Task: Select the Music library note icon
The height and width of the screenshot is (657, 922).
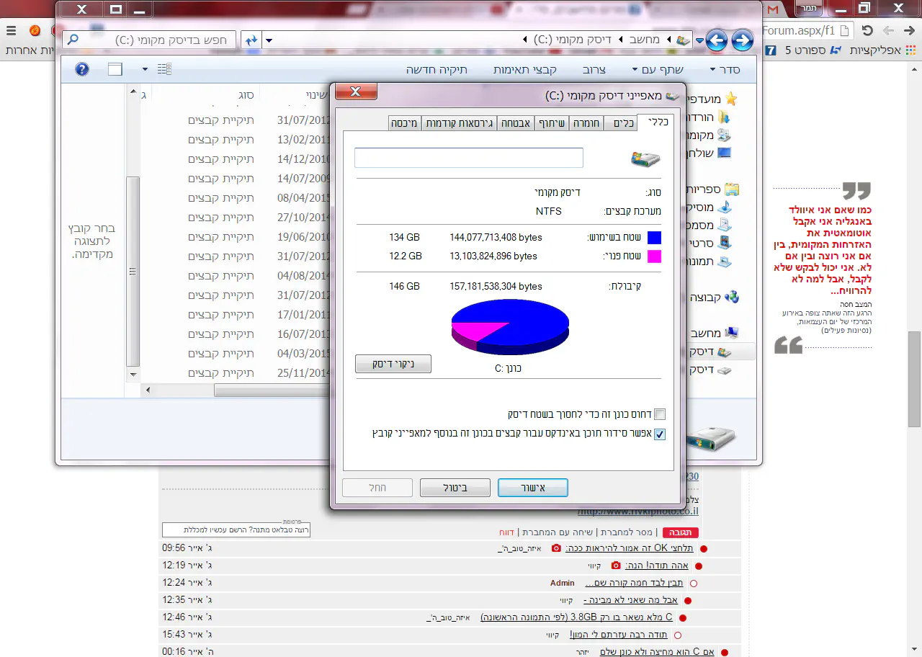Action: pos(725,207)
